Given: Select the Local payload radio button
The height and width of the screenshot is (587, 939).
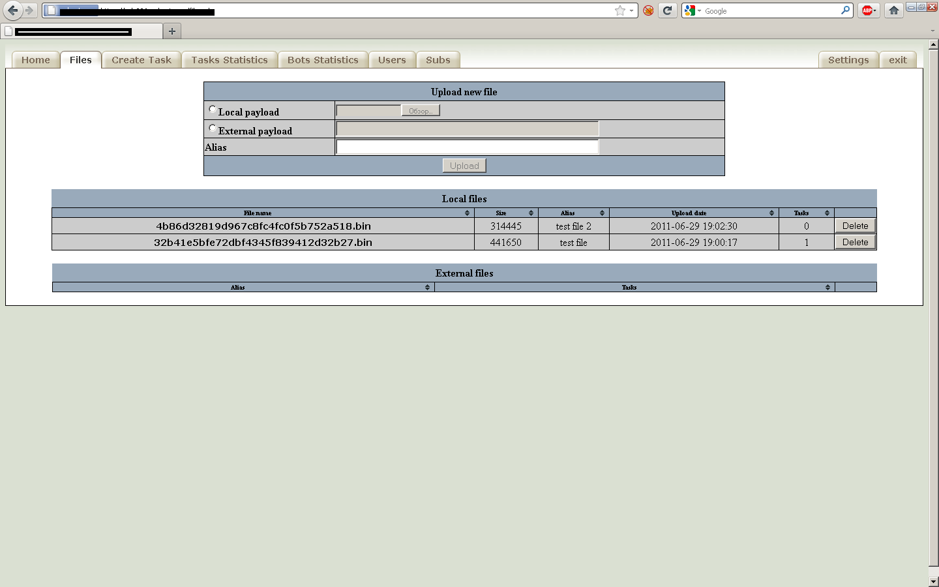Looking at the screenshot, I should tap(213, 110).
